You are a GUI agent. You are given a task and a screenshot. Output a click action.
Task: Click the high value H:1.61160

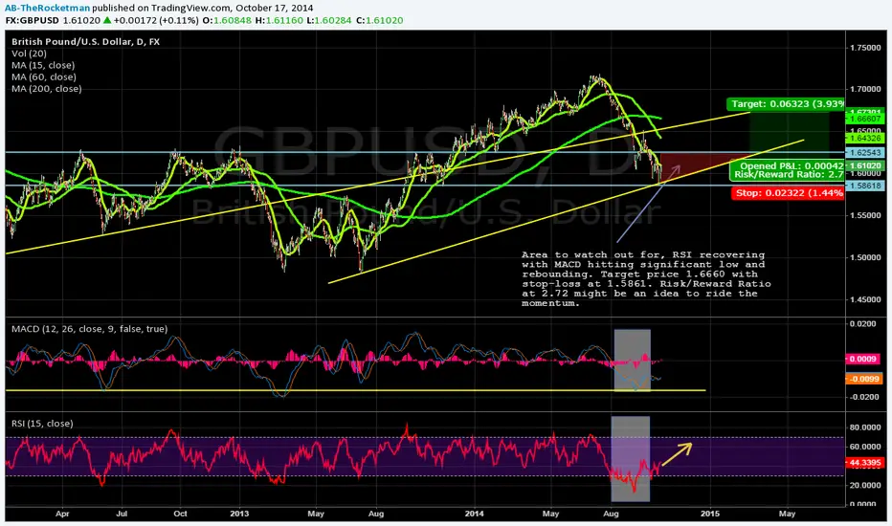point(279,20)
